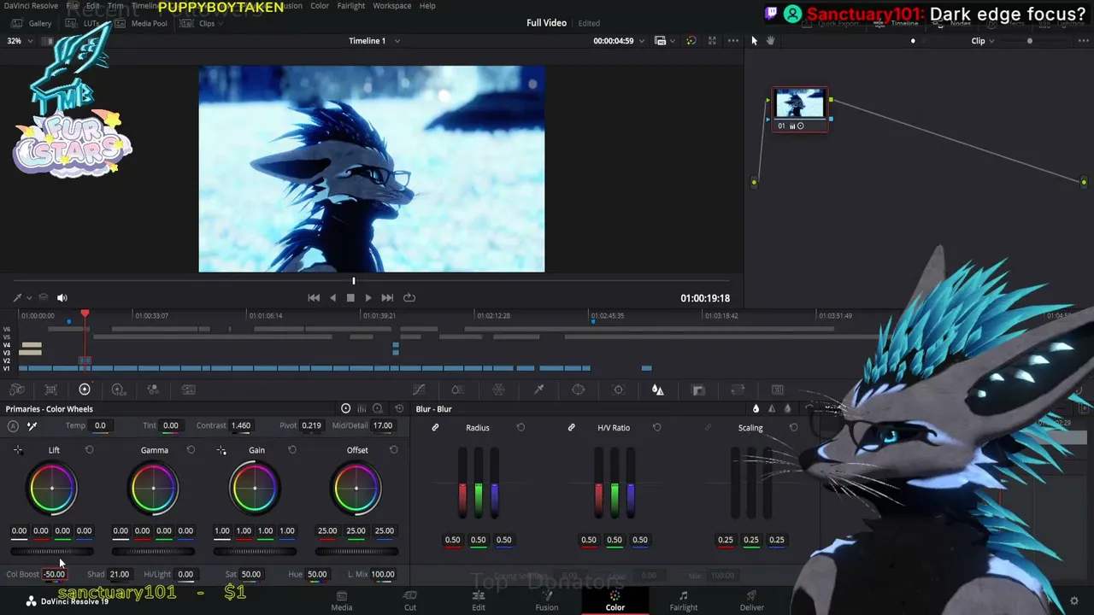Switch Primaries to log wheels mode
Screen dimensions: 1094x615
[378, 409]
